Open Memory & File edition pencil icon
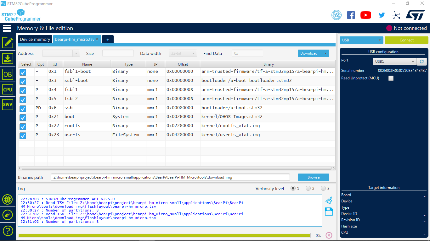This screenshot has height=241, width=430. pos(8,43)
